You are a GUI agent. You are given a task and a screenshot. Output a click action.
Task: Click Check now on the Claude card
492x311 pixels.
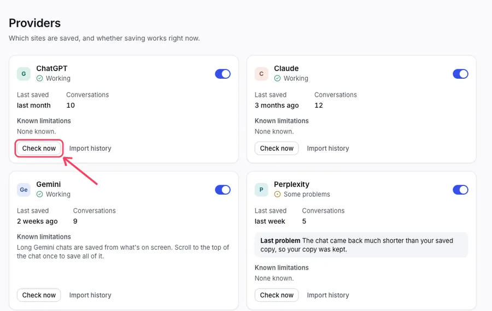coord(277,149)
